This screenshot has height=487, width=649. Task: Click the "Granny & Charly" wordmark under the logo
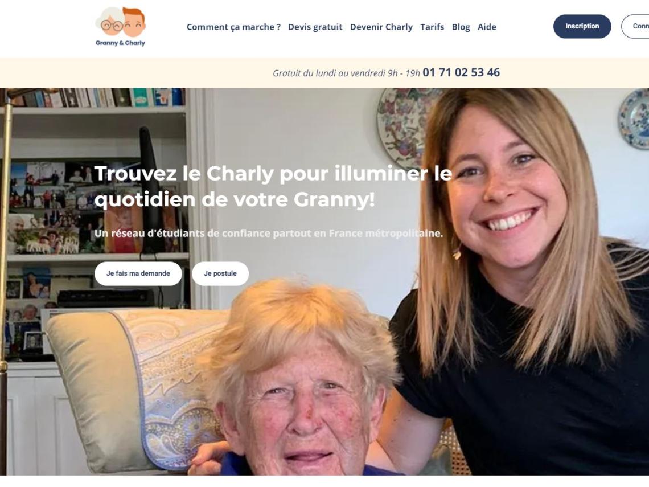[x=121, y=43]
